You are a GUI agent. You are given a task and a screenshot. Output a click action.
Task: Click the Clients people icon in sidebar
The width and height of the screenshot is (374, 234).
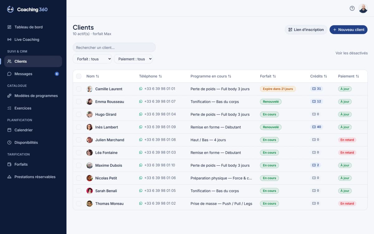[x=9, y=61]
